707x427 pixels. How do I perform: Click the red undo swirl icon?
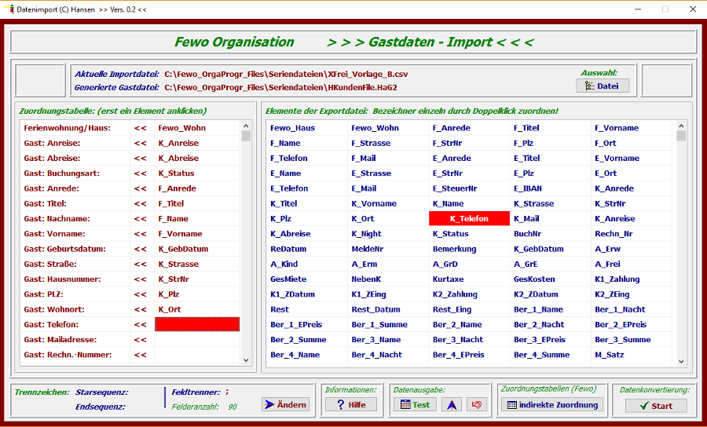(x=476, y=404)
